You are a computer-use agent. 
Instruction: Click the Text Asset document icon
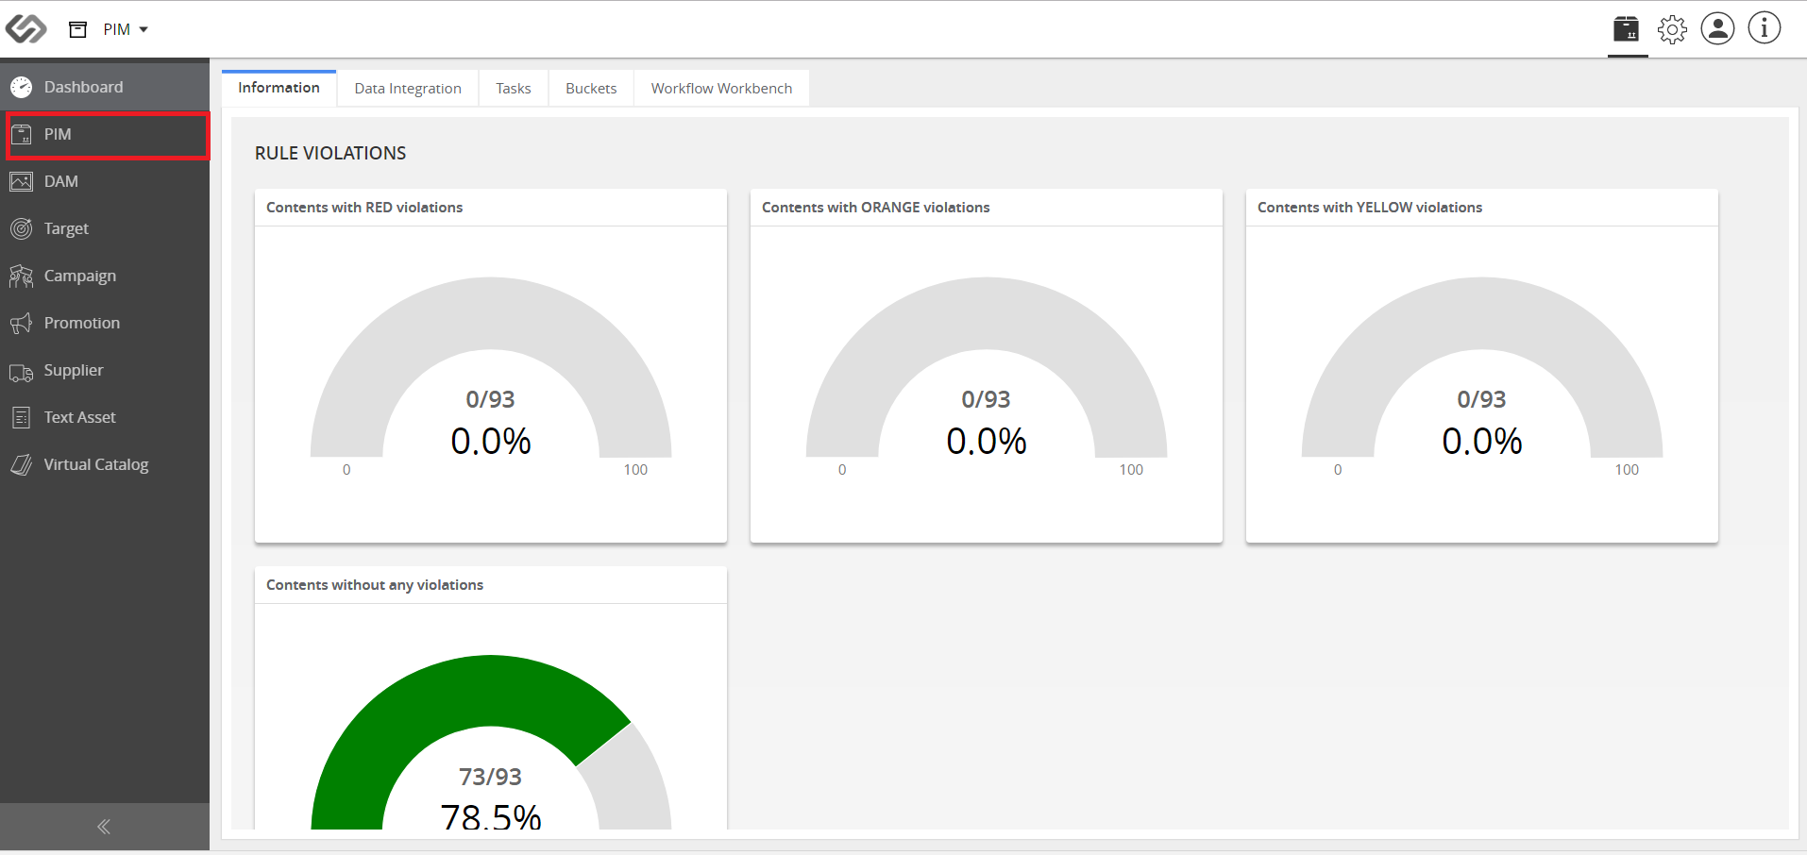click(22, 417)
